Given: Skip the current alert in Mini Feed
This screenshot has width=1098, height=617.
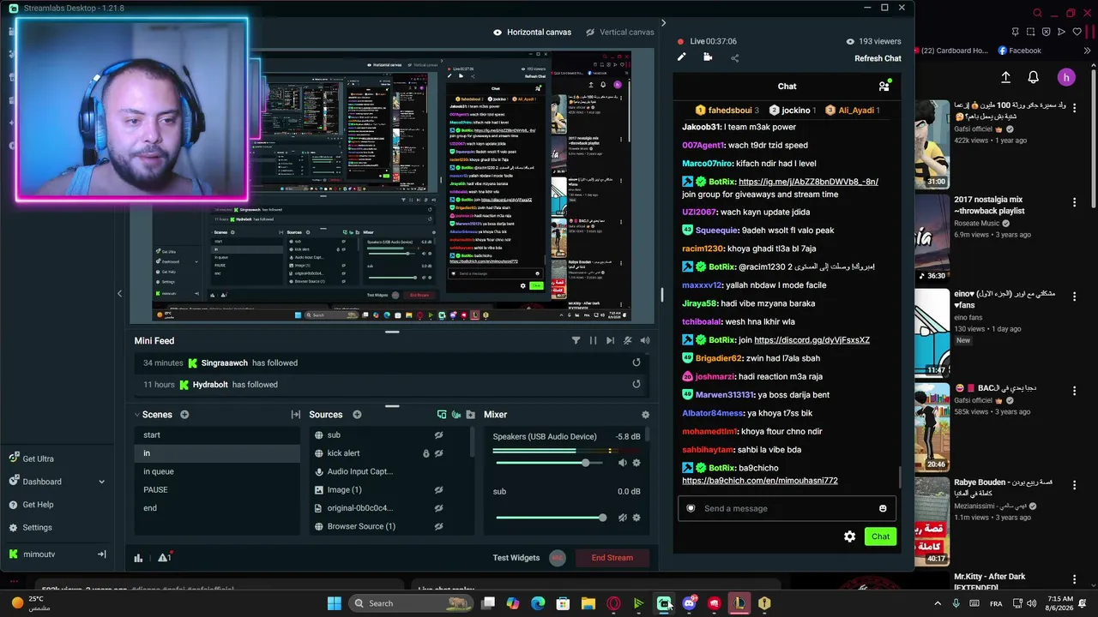Looking at the screenshot, I should click(610, 340).
